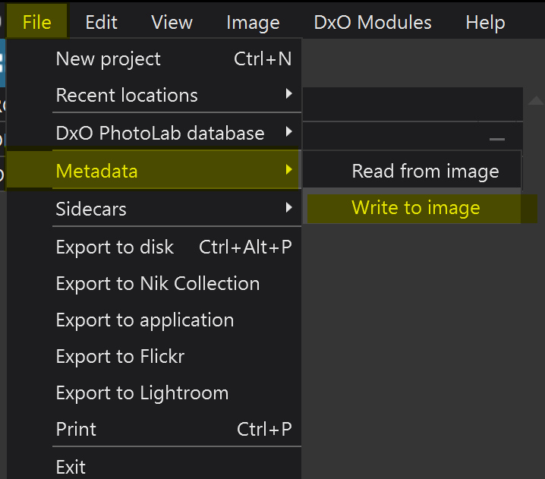Open the Edit menu
This screenshot has width=545, height=479.
(101, 22)
